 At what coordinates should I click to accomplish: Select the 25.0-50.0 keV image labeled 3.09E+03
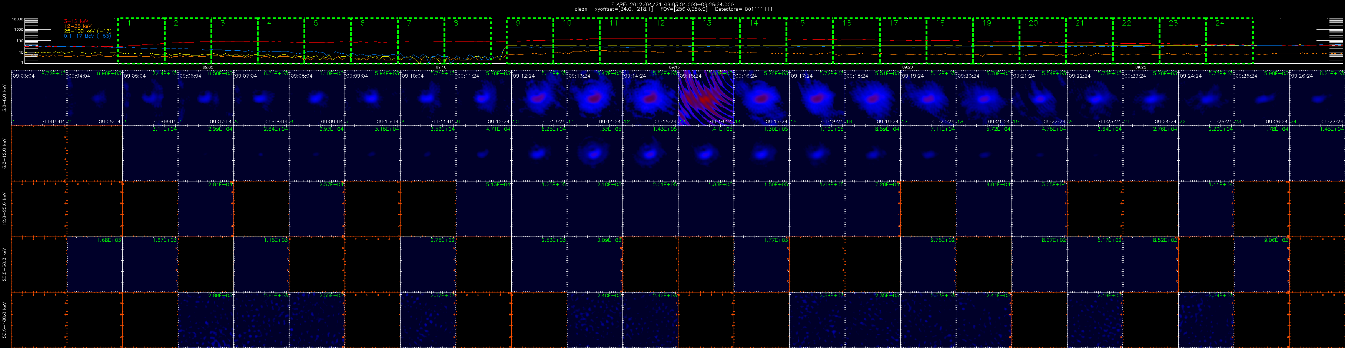click(x=595, y=265)
